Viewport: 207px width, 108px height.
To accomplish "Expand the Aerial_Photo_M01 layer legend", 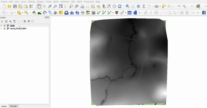I will click(x=2, y=29).
